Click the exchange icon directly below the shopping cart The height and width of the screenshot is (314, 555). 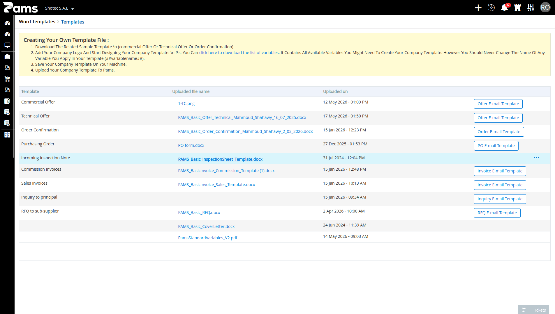pos(7,90)
